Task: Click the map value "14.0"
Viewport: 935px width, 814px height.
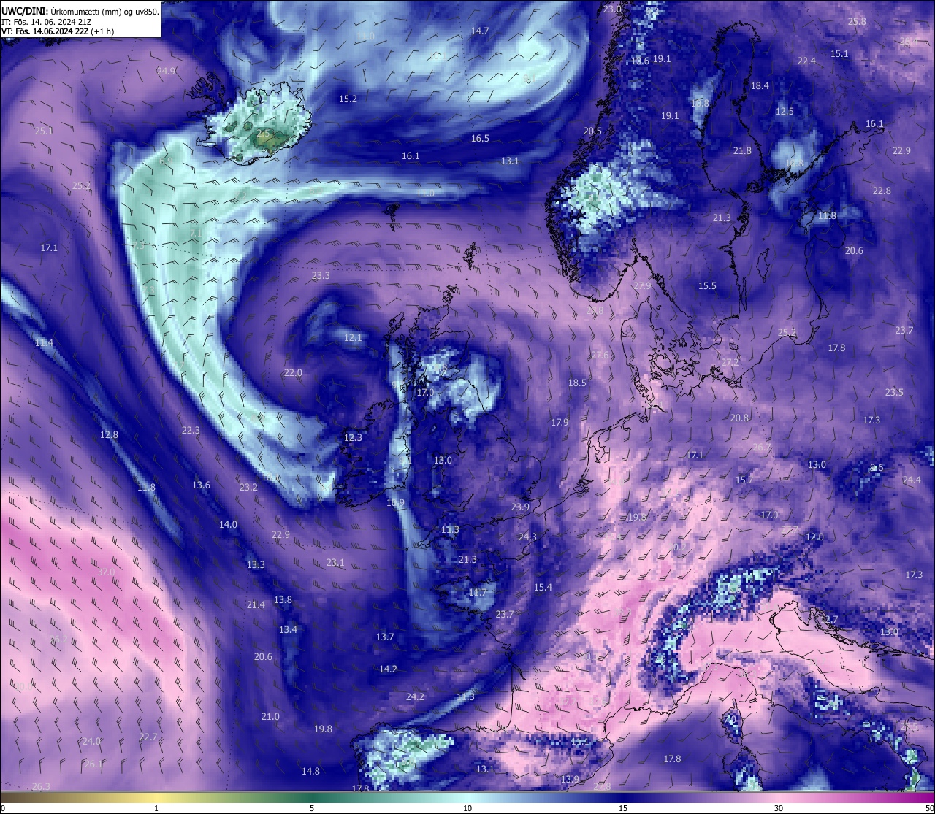Action: (x=228, y=524)
